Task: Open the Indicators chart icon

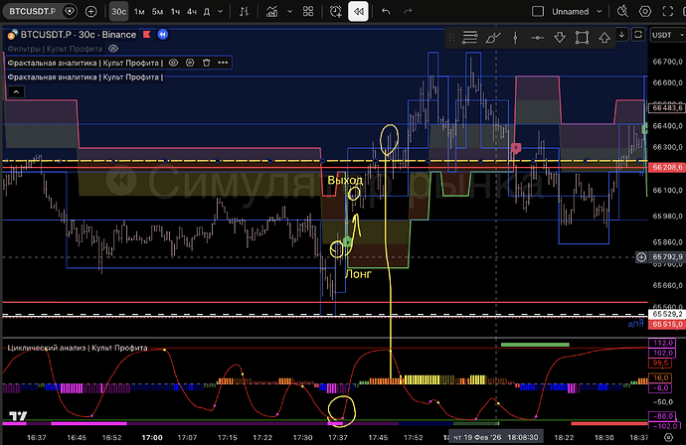Action: 271,12
